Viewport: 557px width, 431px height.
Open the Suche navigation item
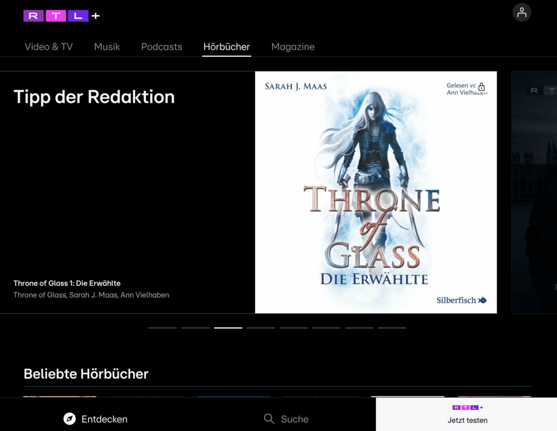(286, 419)
